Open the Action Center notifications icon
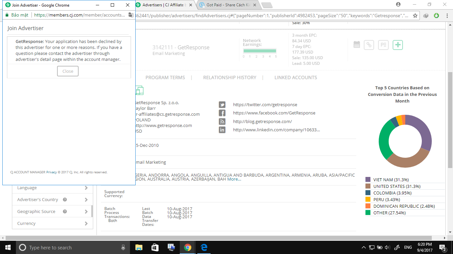453x254 pixels. pyautogui.click(x=443, y=247)
